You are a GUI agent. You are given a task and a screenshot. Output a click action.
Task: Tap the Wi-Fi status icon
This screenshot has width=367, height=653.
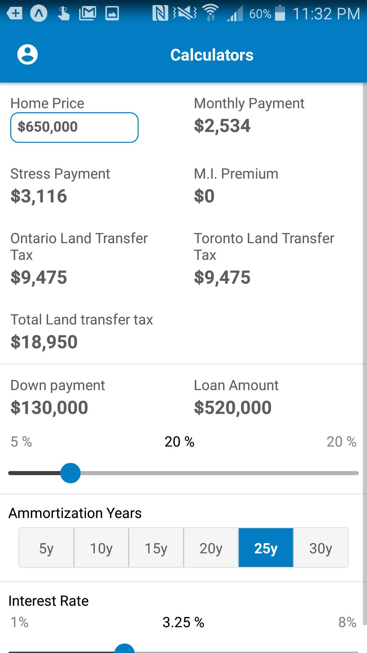click(210, 13)
